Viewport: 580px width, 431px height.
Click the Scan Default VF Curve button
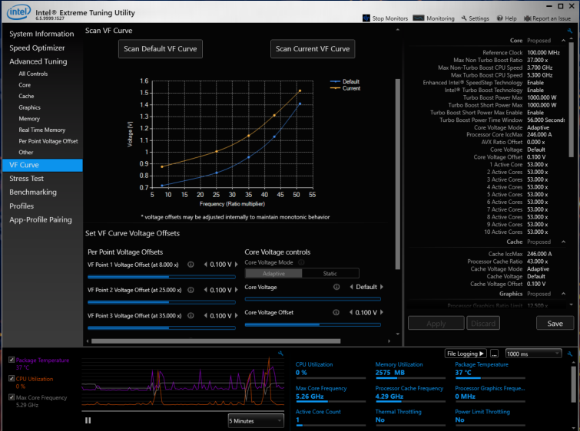pyautogui.click(x=161, y=49)
